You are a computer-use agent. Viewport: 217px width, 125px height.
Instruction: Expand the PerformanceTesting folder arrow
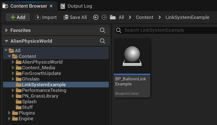pyautogui.click(x=13, y=90)
